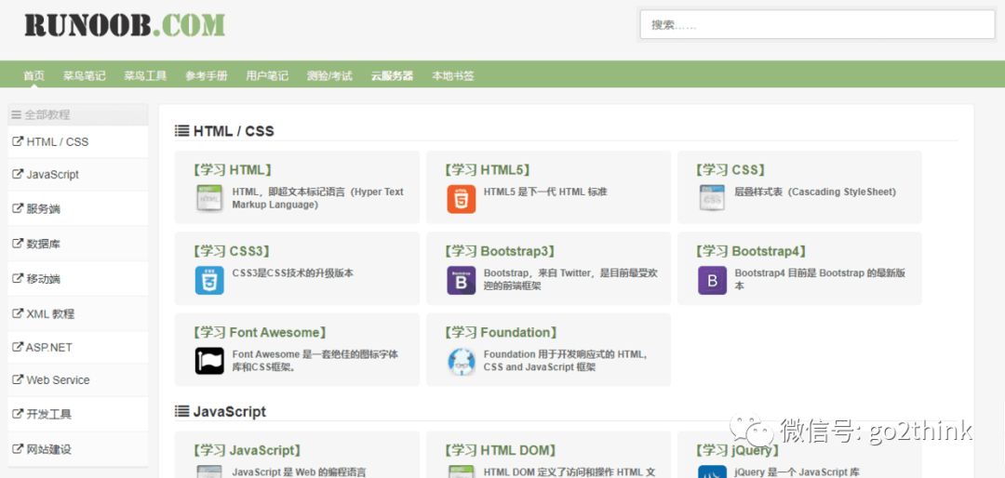
Task: Select 移动端 in the sidebar
Action: pos(77,279)
